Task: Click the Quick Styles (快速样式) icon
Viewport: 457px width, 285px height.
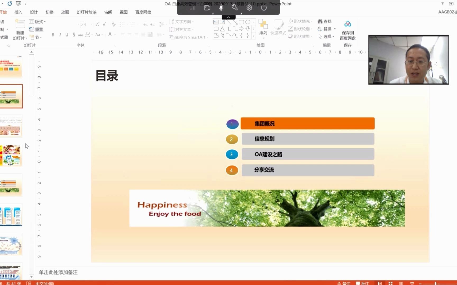Action: [x=278, y=24]
